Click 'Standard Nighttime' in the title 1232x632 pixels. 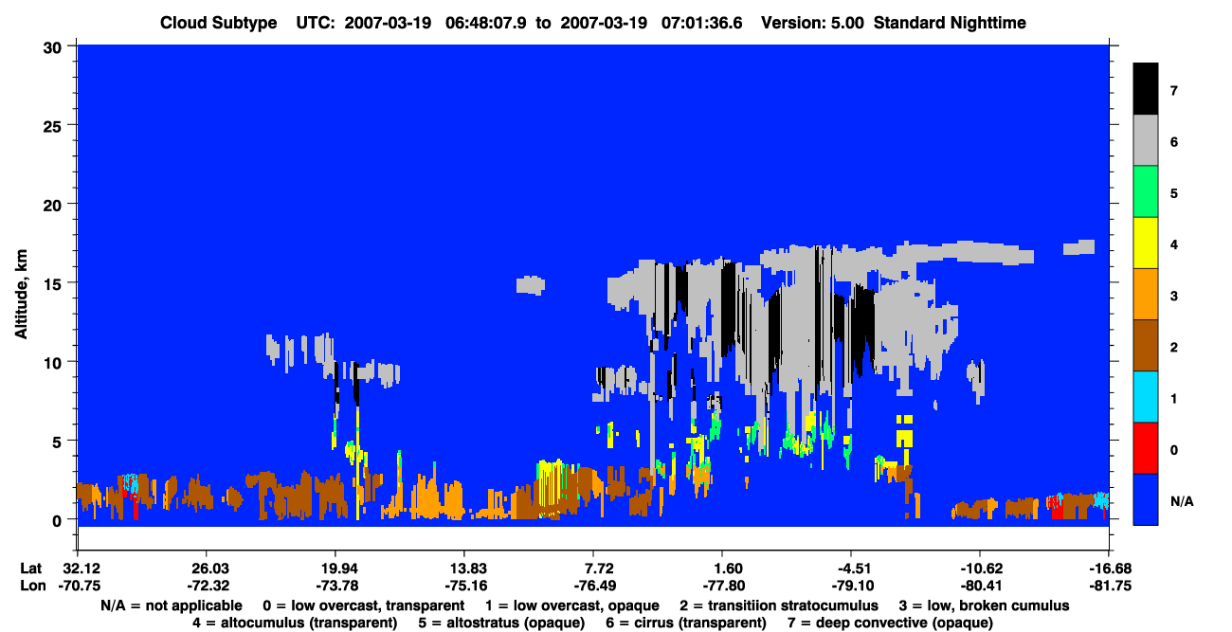[x=949, y=23]
